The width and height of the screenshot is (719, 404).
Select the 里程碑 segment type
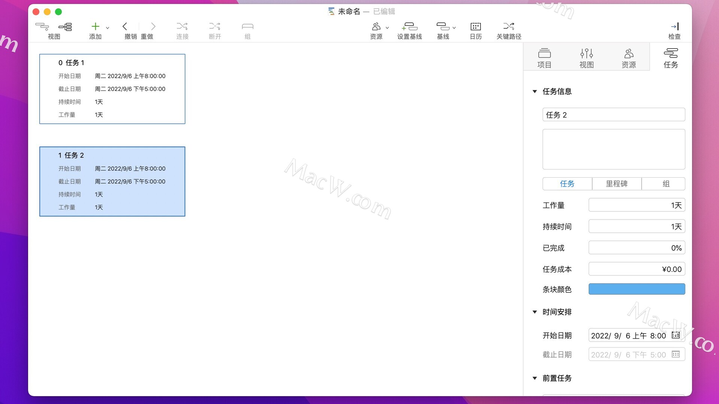pyautogui.click(x=616, y=184)
